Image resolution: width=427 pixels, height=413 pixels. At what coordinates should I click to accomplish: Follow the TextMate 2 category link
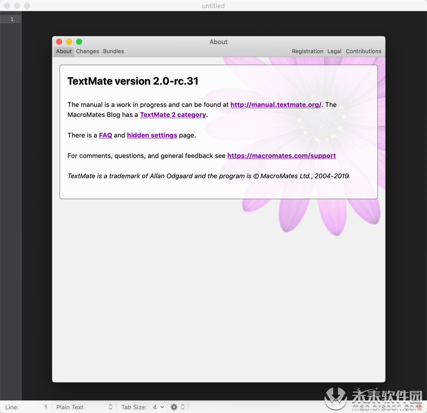173,115
